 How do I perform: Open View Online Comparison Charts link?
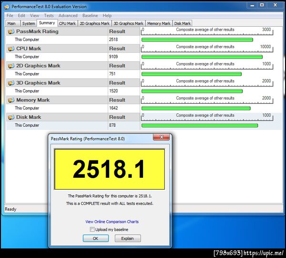click(112, 222)
